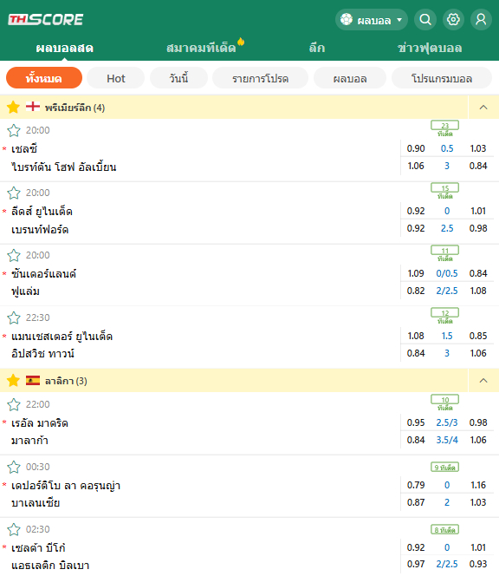Image resolution: width=499 pixels, height=576 pixels.
Task: Open the เชลซี team name
Action: click(x=24, y=149)
